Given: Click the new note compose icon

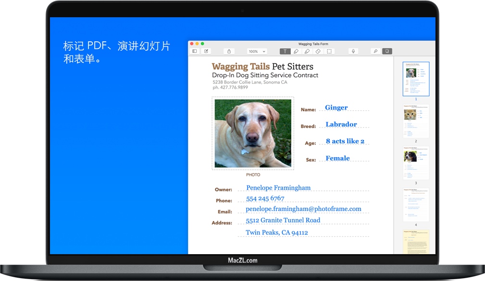Looking at the screenshot, I should tap(206, 51).
